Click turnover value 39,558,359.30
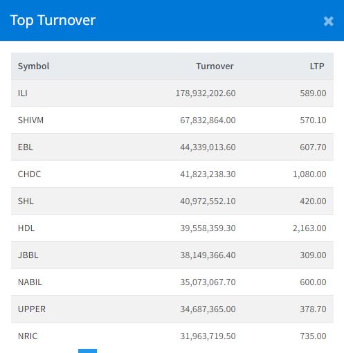 click(208, 228)
